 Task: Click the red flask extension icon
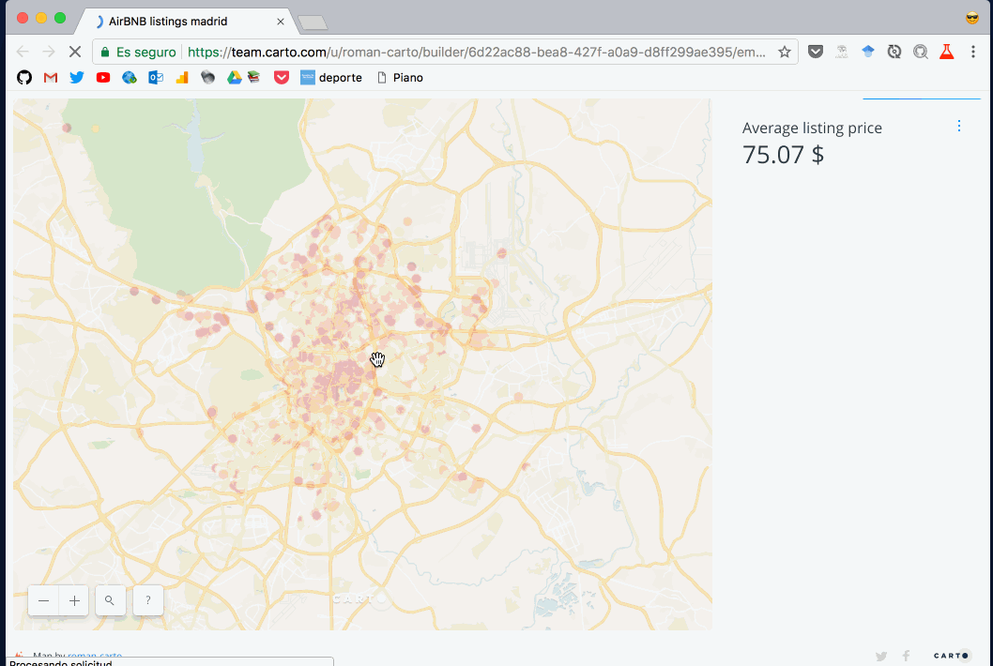pos(946,52)
